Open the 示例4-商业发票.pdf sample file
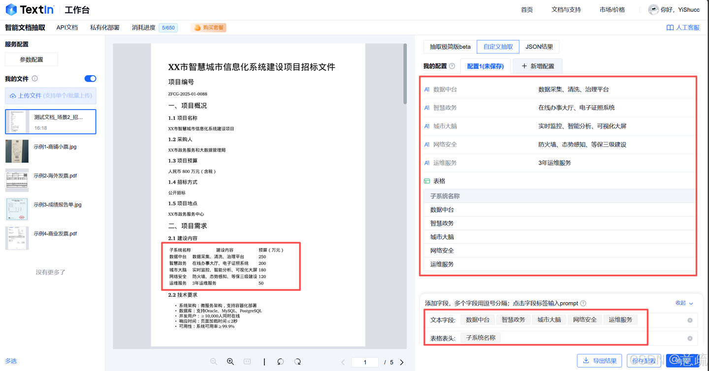The image size is (709, 371). tap(51, 238)
